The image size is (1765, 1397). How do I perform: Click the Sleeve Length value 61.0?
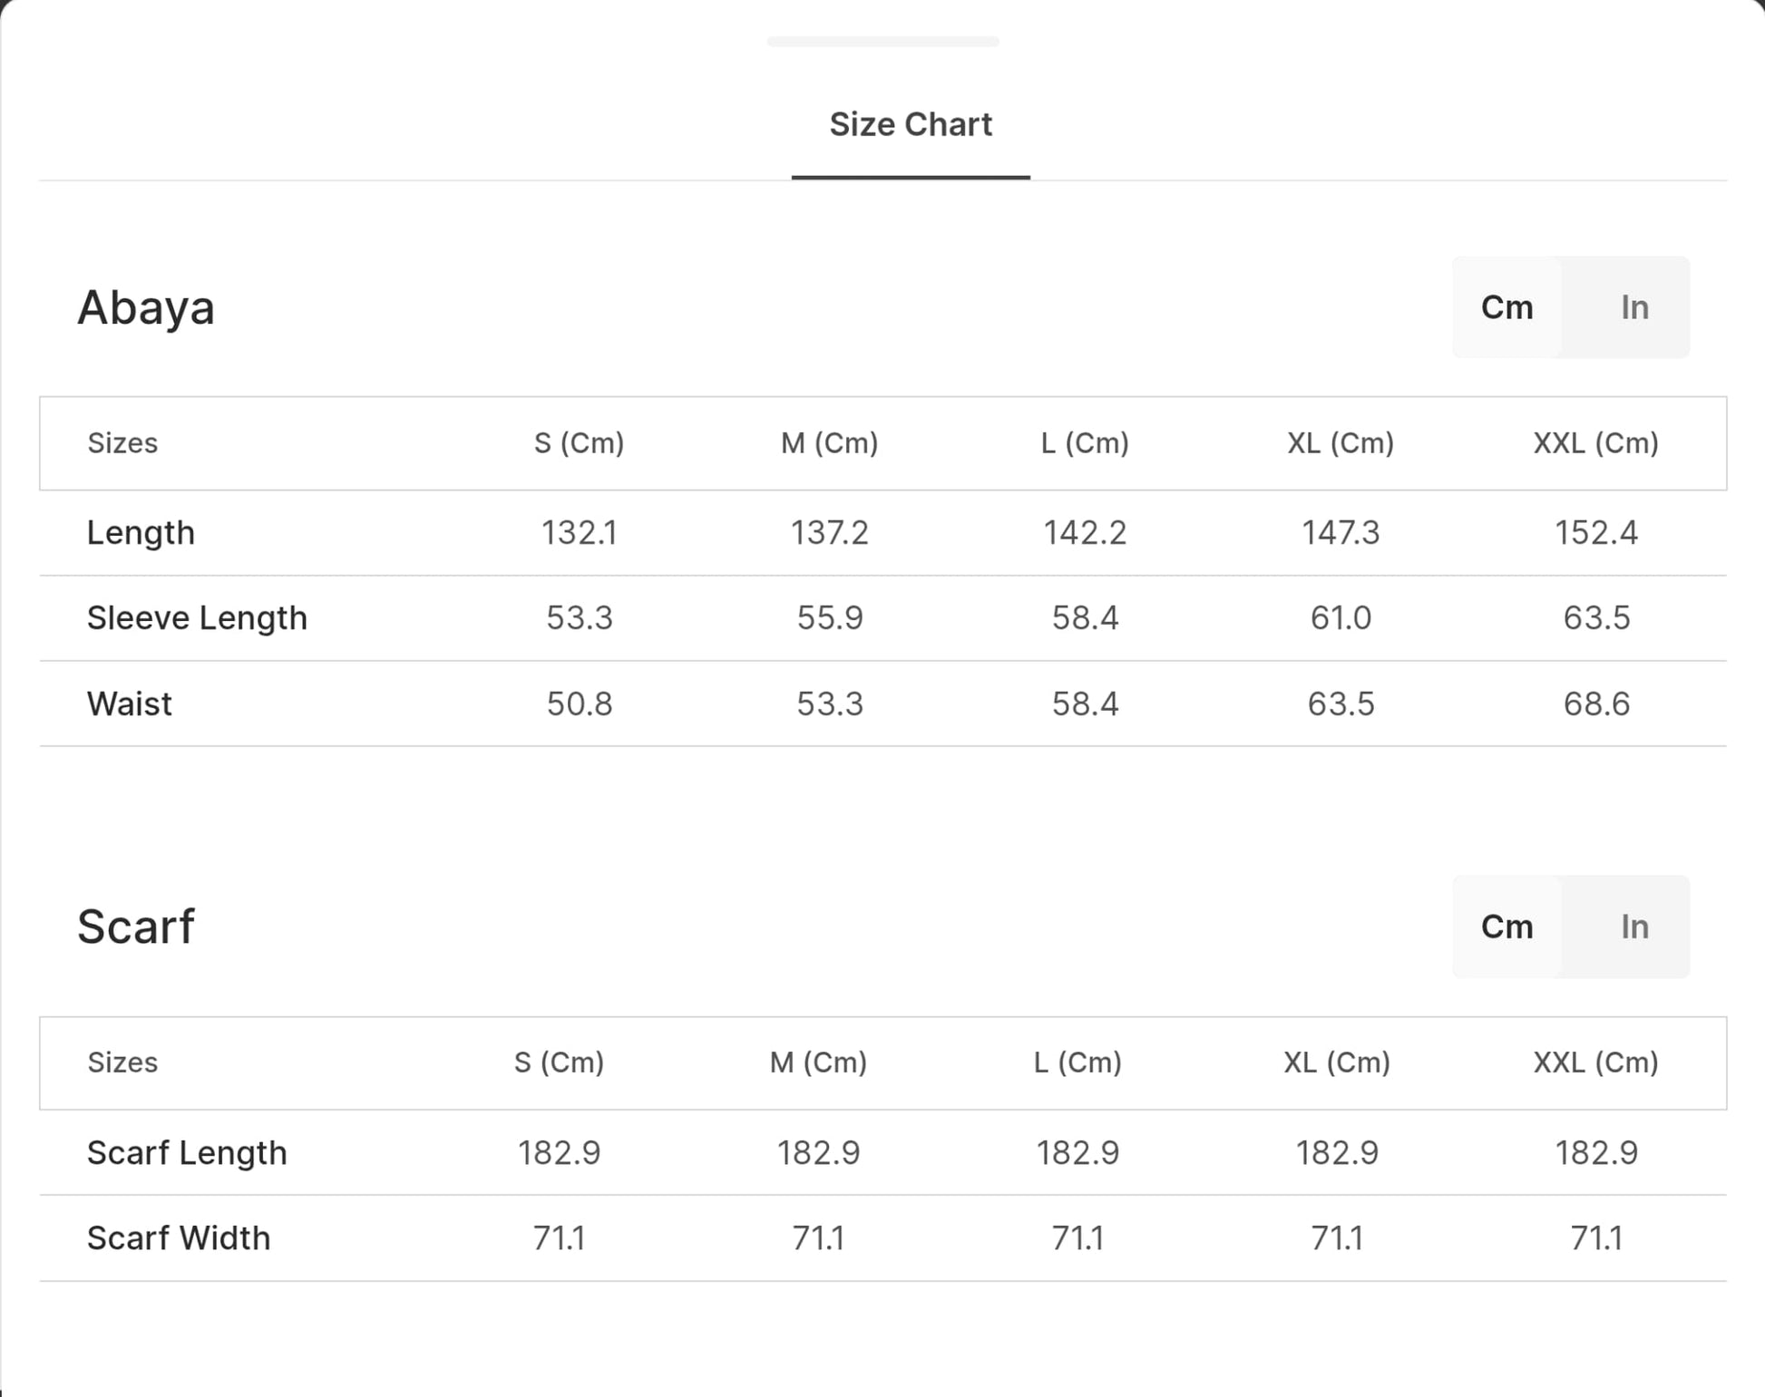(x=1341, y=617)
